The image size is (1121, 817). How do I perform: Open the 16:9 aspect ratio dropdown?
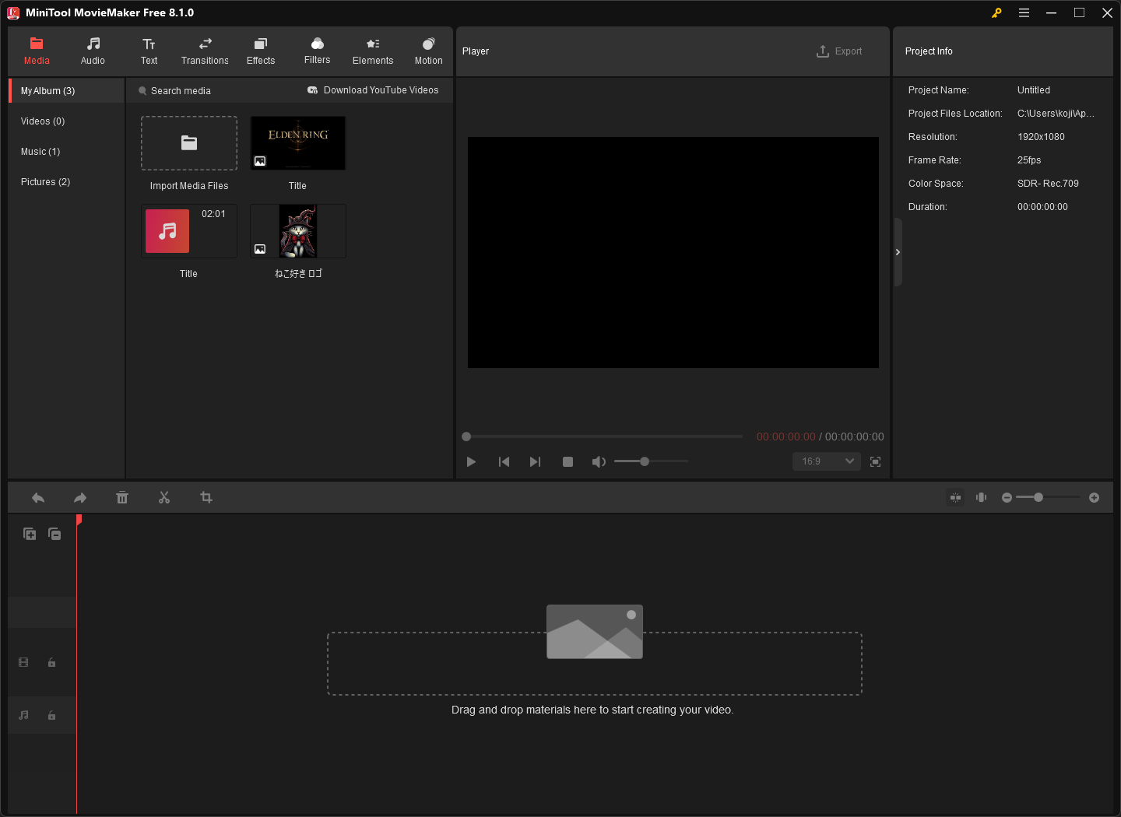pos(827,461)
